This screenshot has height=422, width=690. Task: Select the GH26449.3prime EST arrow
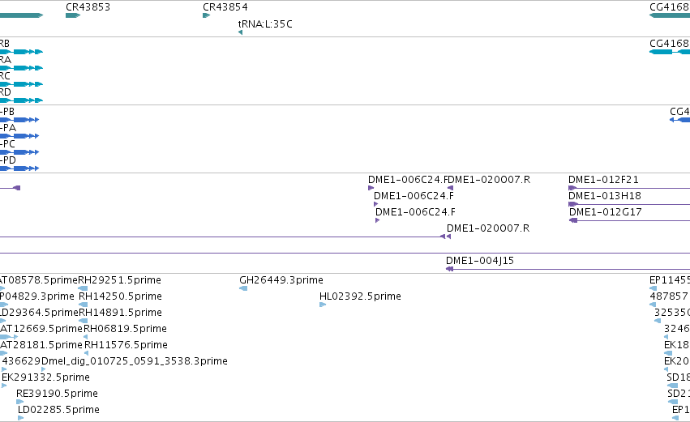[243, 288]
